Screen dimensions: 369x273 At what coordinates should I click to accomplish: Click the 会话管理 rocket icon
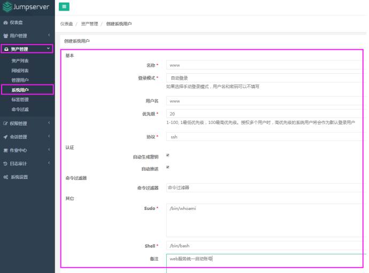(5, 137)
